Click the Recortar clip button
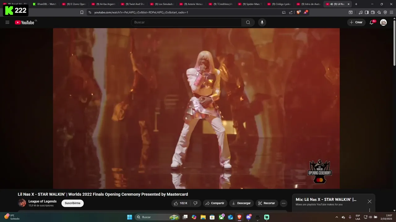 267,203
